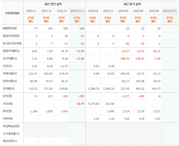The height and width of the screenshot is (146, 179).
Task: Select the 당좌비율(%) row label
Action: click(x=10, y=81)
